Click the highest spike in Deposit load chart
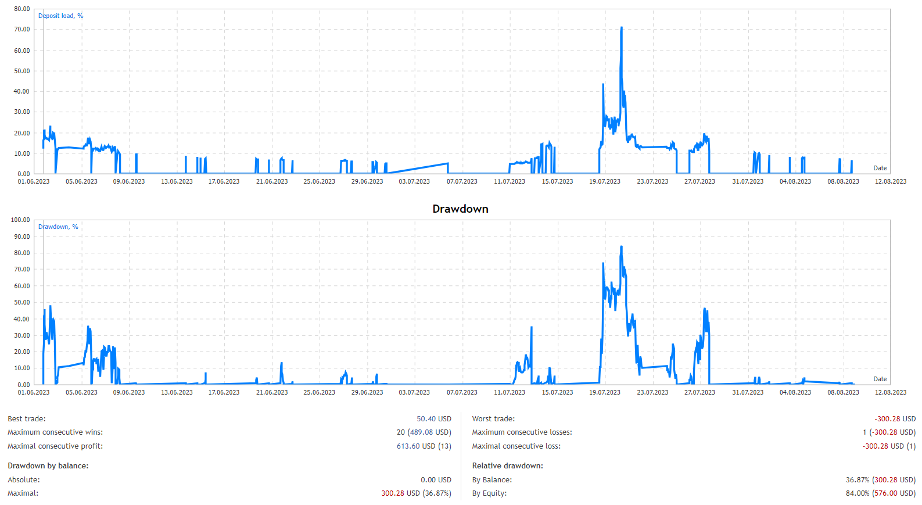Screen dimensions: 922x505 point(621,28)
